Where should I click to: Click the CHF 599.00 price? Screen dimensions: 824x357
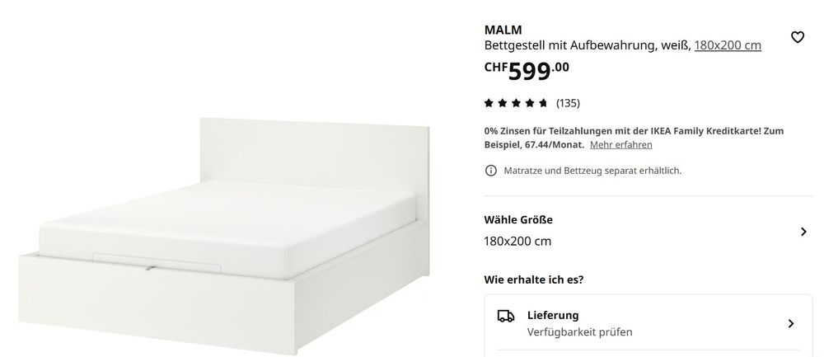pyautogui.click(x=526, y=70)
